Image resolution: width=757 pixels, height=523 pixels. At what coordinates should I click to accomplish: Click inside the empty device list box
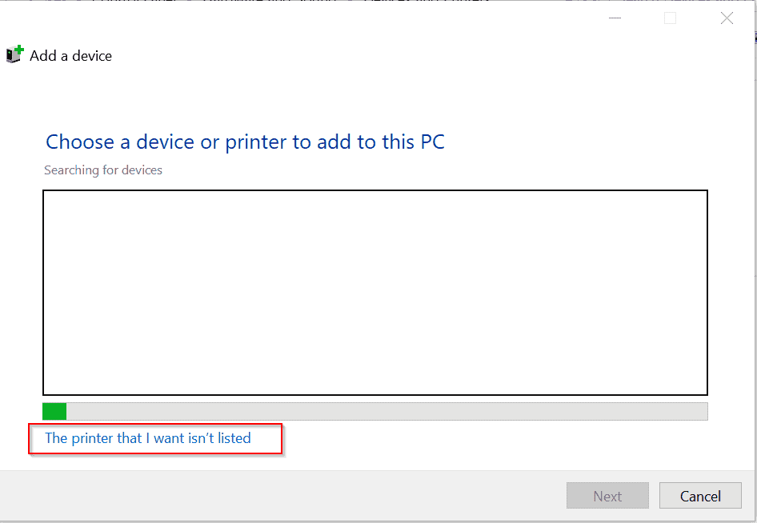(x=375, y=293)
